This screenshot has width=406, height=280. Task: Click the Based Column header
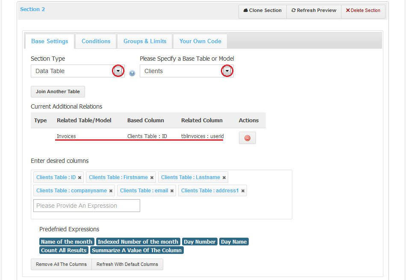pyautogui.click(x=145, y=121)
